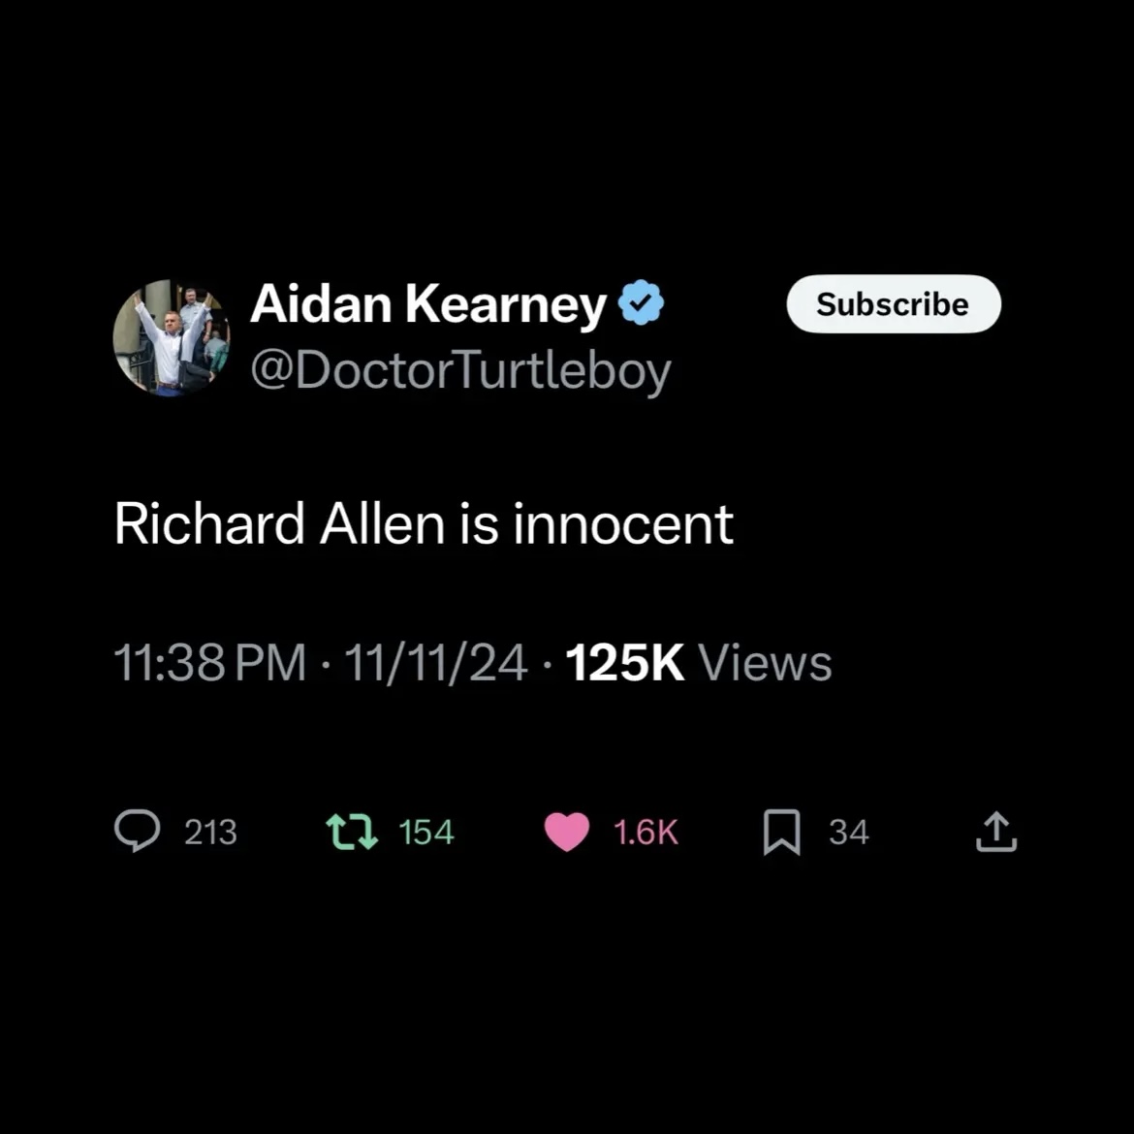
Task: Select the 213 reply count
Action: 210,832
